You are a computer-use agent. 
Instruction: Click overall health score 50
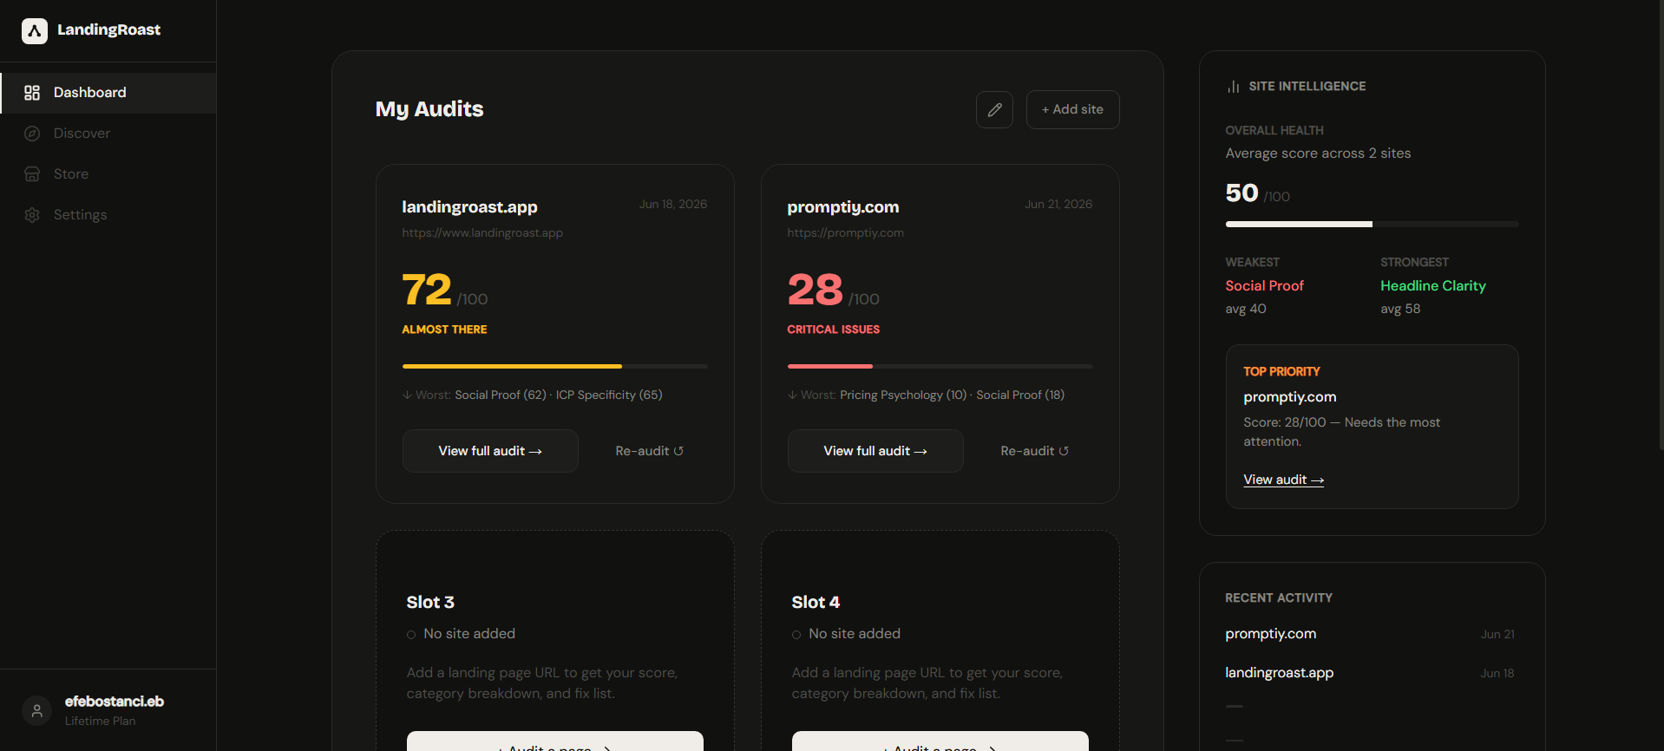tap(1241, 193)
